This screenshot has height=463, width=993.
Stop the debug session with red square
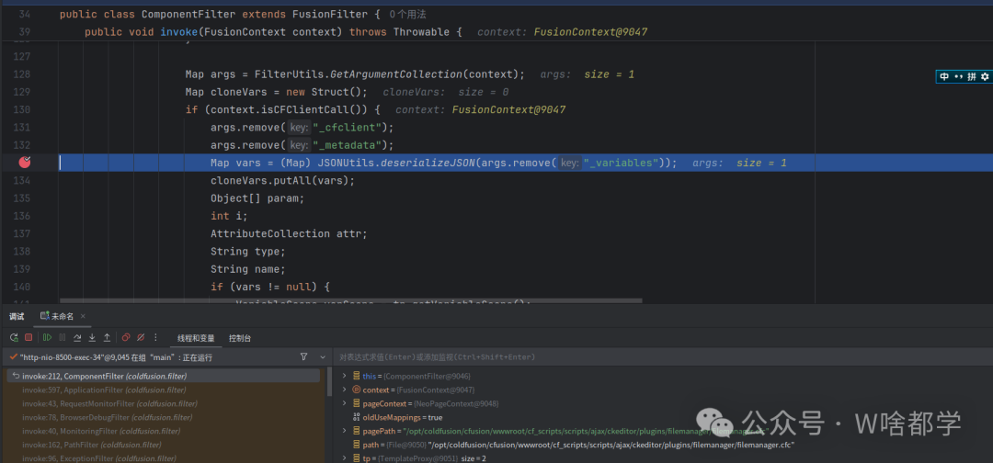tap(29, 338)
